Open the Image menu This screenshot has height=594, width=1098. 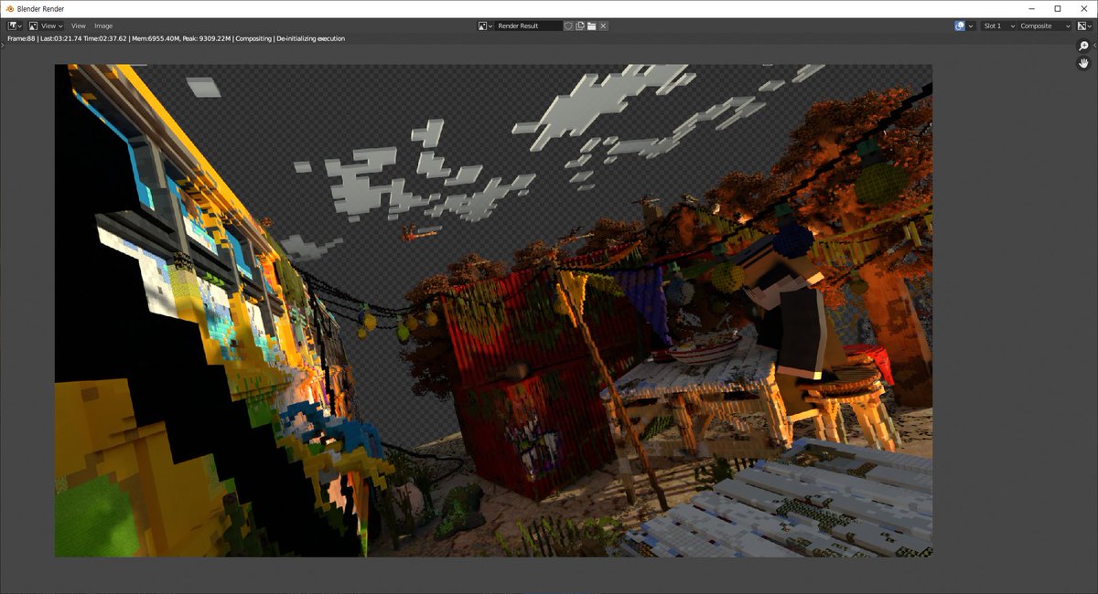[x=103, y=26]
